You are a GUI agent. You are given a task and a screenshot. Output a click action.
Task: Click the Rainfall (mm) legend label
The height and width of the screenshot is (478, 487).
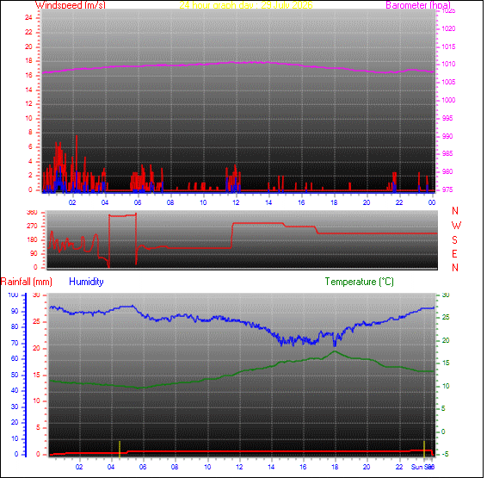[27, 282]
